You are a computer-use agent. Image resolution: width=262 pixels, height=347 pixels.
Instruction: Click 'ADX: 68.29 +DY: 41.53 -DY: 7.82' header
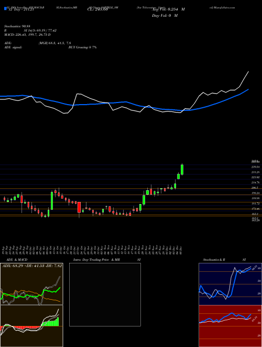[x=32, y=266]
